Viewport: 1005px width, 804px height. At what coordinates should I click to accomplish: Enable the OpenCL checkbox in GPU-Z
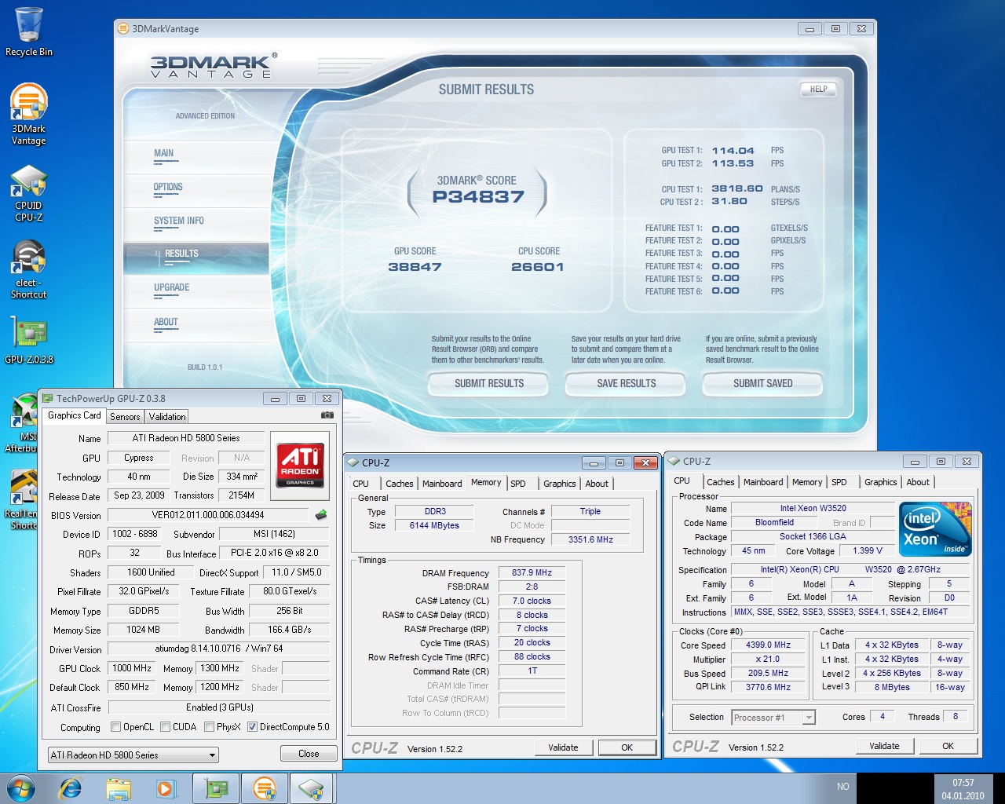tap(115, 727)
